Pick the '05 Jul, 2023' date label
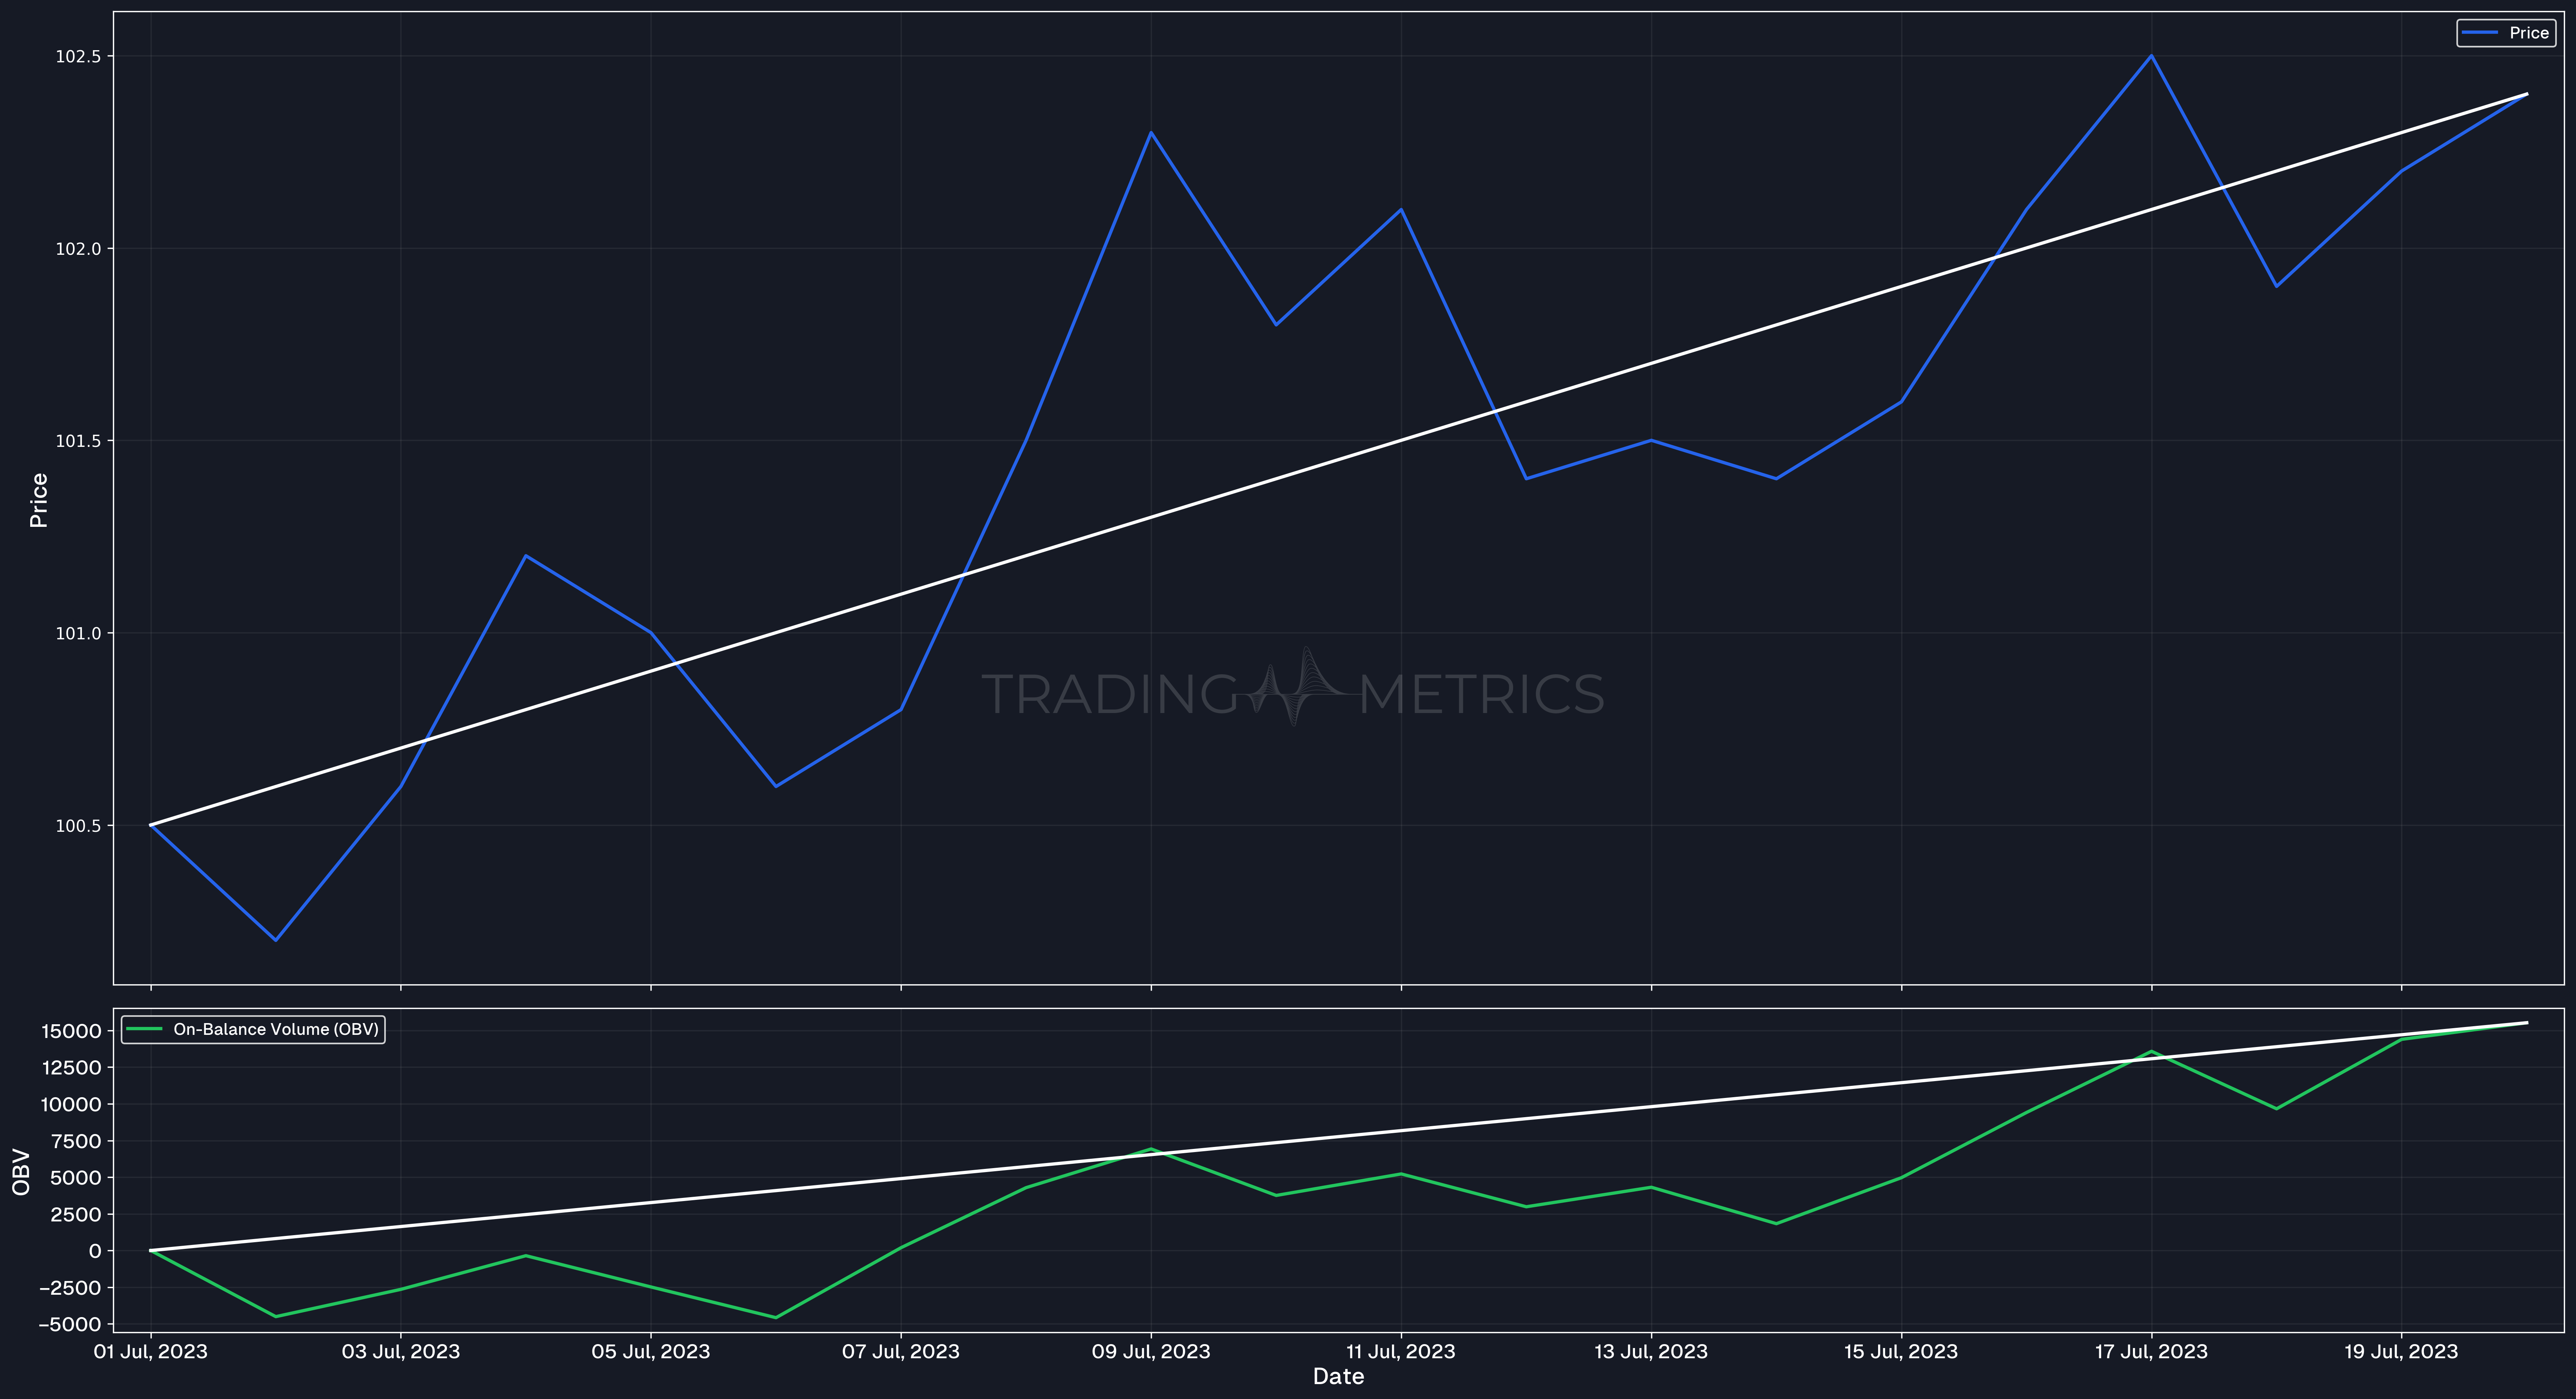The height and width of the screenshot is (1399, 2576). (651, 1352)
